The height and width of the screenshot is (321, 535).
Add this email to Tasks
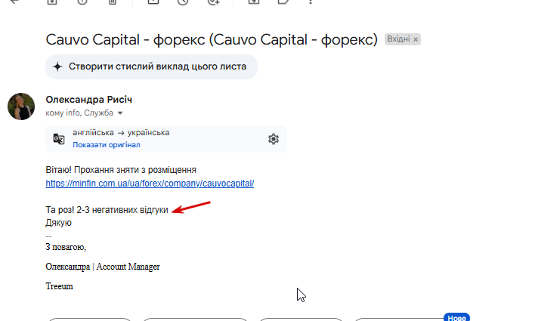(214, 2)
